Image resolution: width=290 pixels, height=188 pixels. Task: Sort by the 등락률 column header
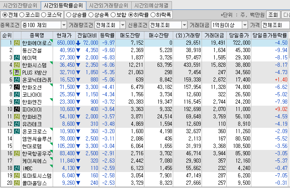pyautogui.click(x=107, y=35)
